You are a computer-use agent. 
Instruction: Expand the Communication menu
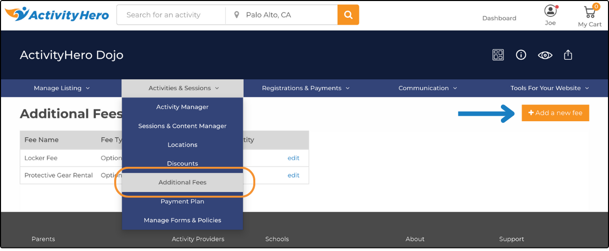pyautogui.click(x=427, y=88)
